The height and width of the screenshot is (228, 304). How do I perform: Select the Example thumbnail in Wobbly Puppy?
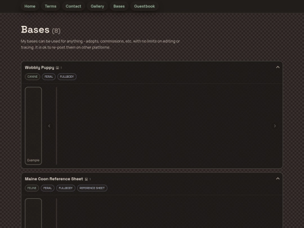click(x=33, y=126)
